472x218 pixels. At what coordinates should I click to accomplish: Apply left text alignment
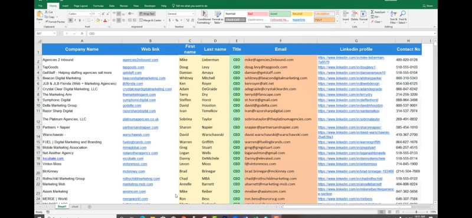[114, 20]
